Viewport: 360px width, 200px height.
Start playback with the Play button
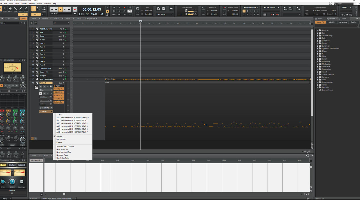[x=60, y=9]
